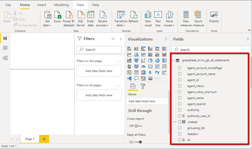The image size is (252, 149).
Task: Create a New measure
Action: pos(186,19)
